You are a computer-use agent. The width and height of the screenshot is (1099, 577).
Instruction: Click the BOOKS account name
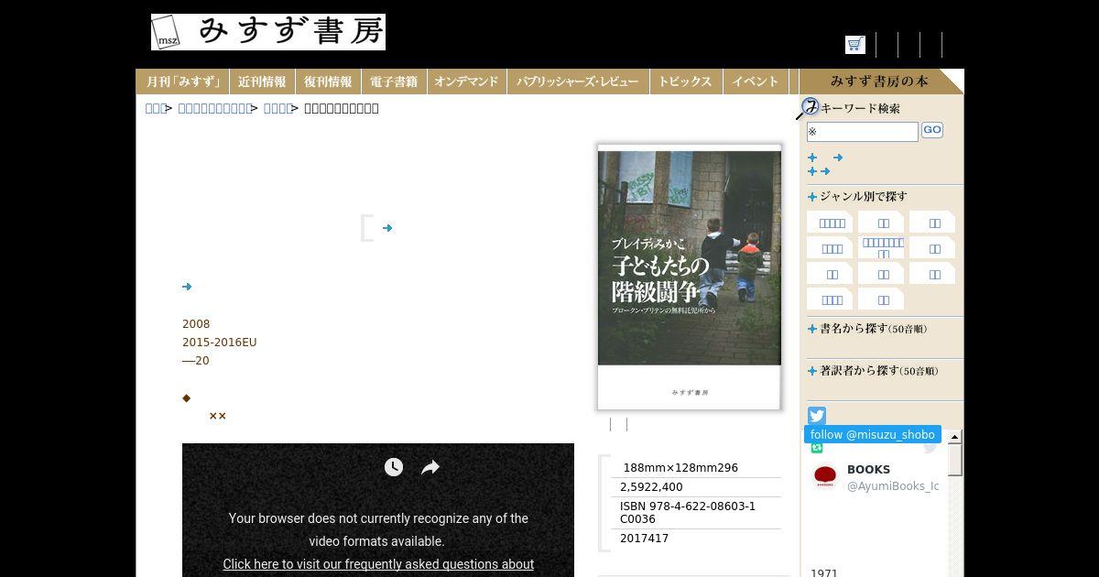pos(868,469)
